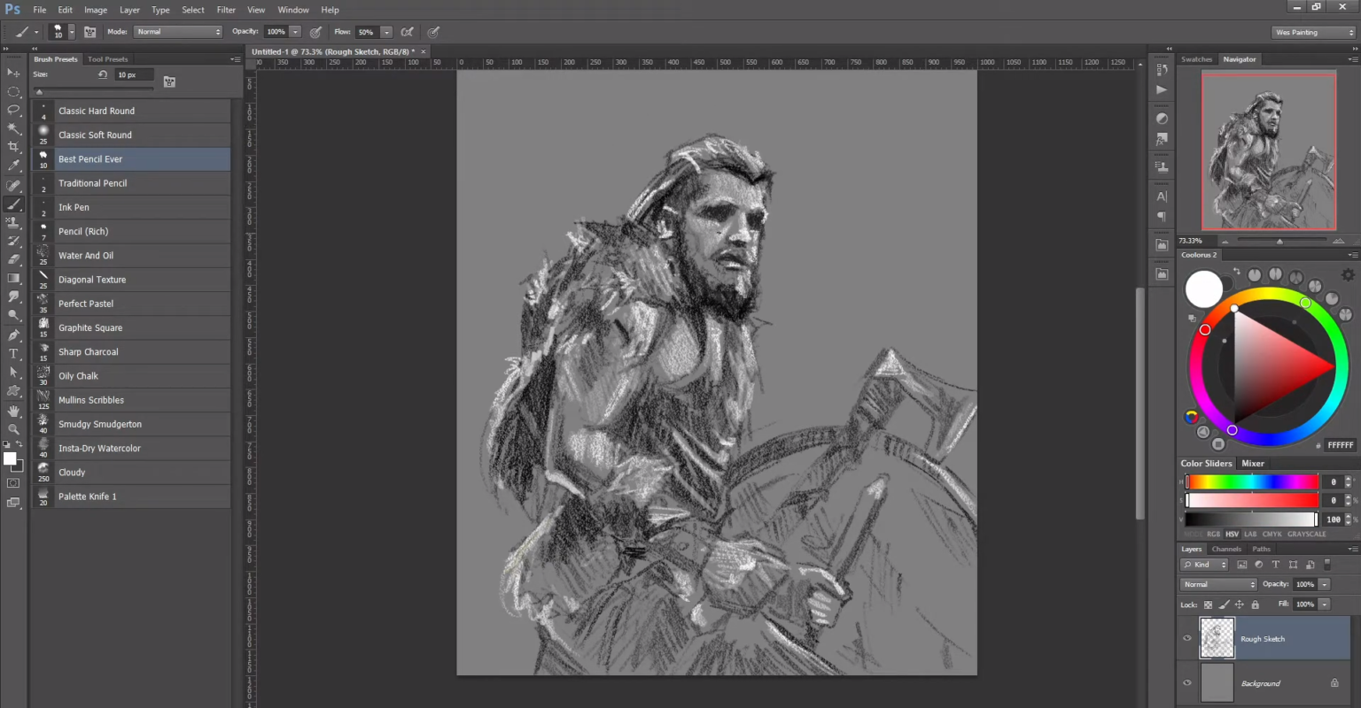Image resolution: width=1361 pixels, height=708 pixels.
Task: Select the Eyedropper tool
Action: [13, 166]
